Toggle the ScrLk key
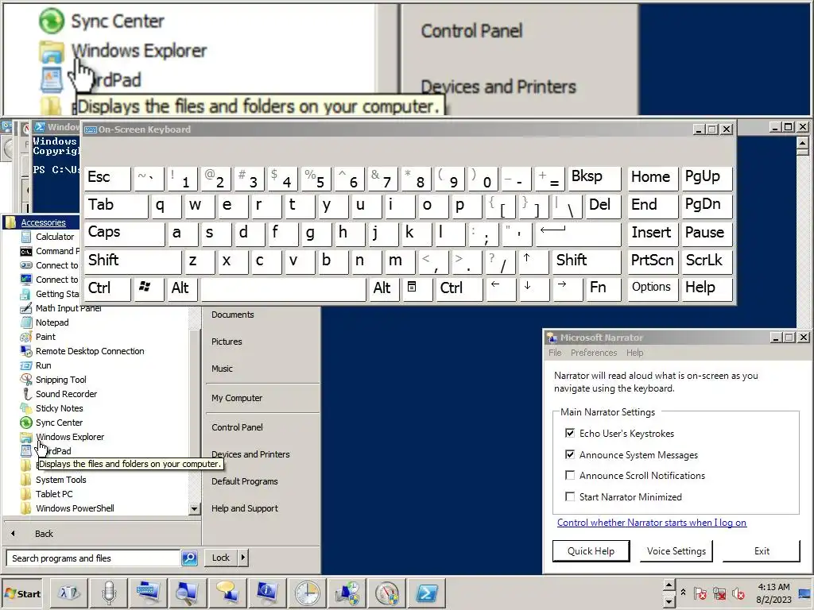Viewport: 814px width, 610px height. [707, 261]
